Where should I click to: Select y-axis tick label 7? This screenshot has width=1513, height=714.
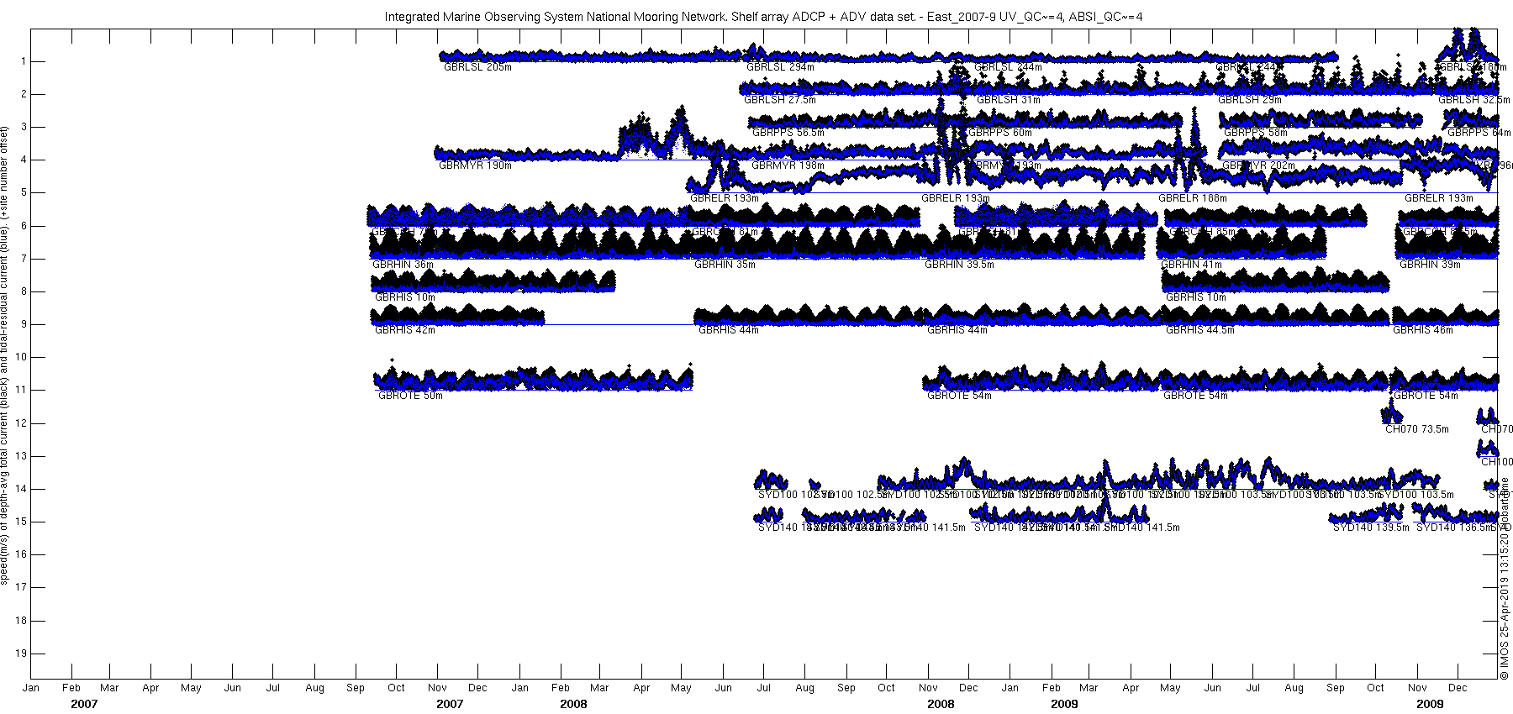click(24, 259)
